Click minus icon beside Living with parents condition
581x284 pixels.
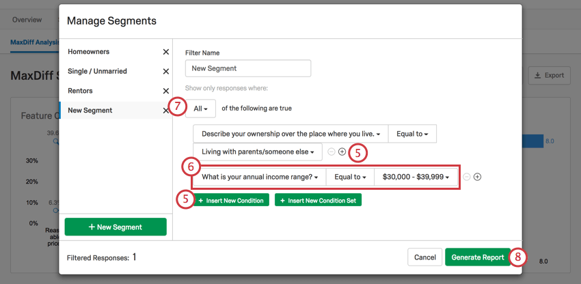tap(332, 152)
